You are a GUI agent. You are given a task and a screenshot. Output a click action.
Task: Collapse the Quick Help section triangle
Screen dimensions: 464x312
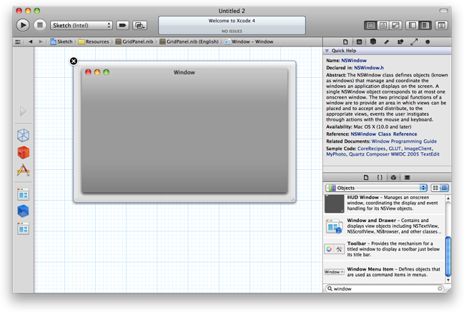click(x=327, y=51)
